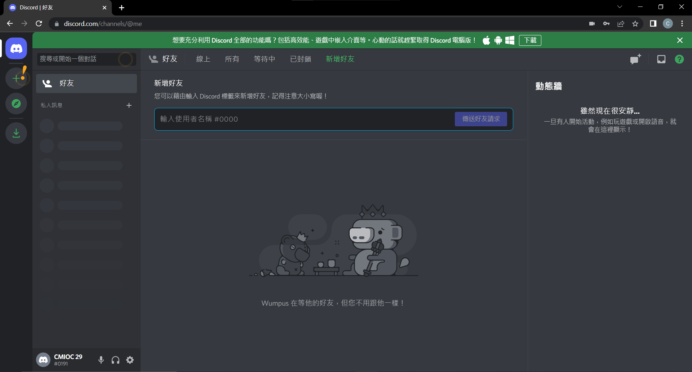Click the 傳送好友請求 button

coord(481,119)
